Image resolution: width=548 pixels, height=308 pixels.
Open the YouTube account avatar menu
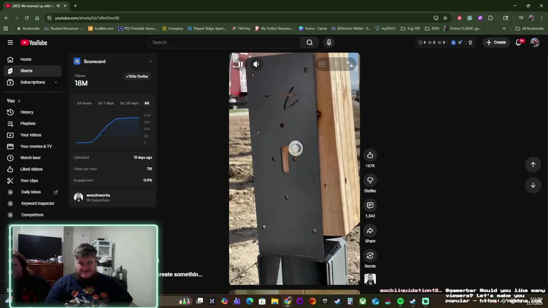pos(535,42)
